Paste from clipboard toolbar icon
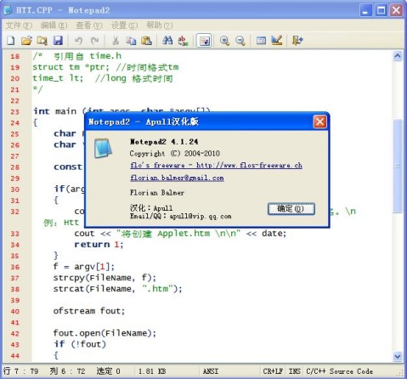 (146, 41)
